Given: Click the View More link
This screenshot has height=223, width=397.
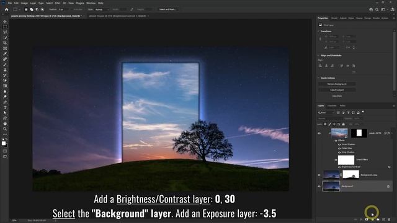Looking at the screenshot, I should tap(337, 96).
